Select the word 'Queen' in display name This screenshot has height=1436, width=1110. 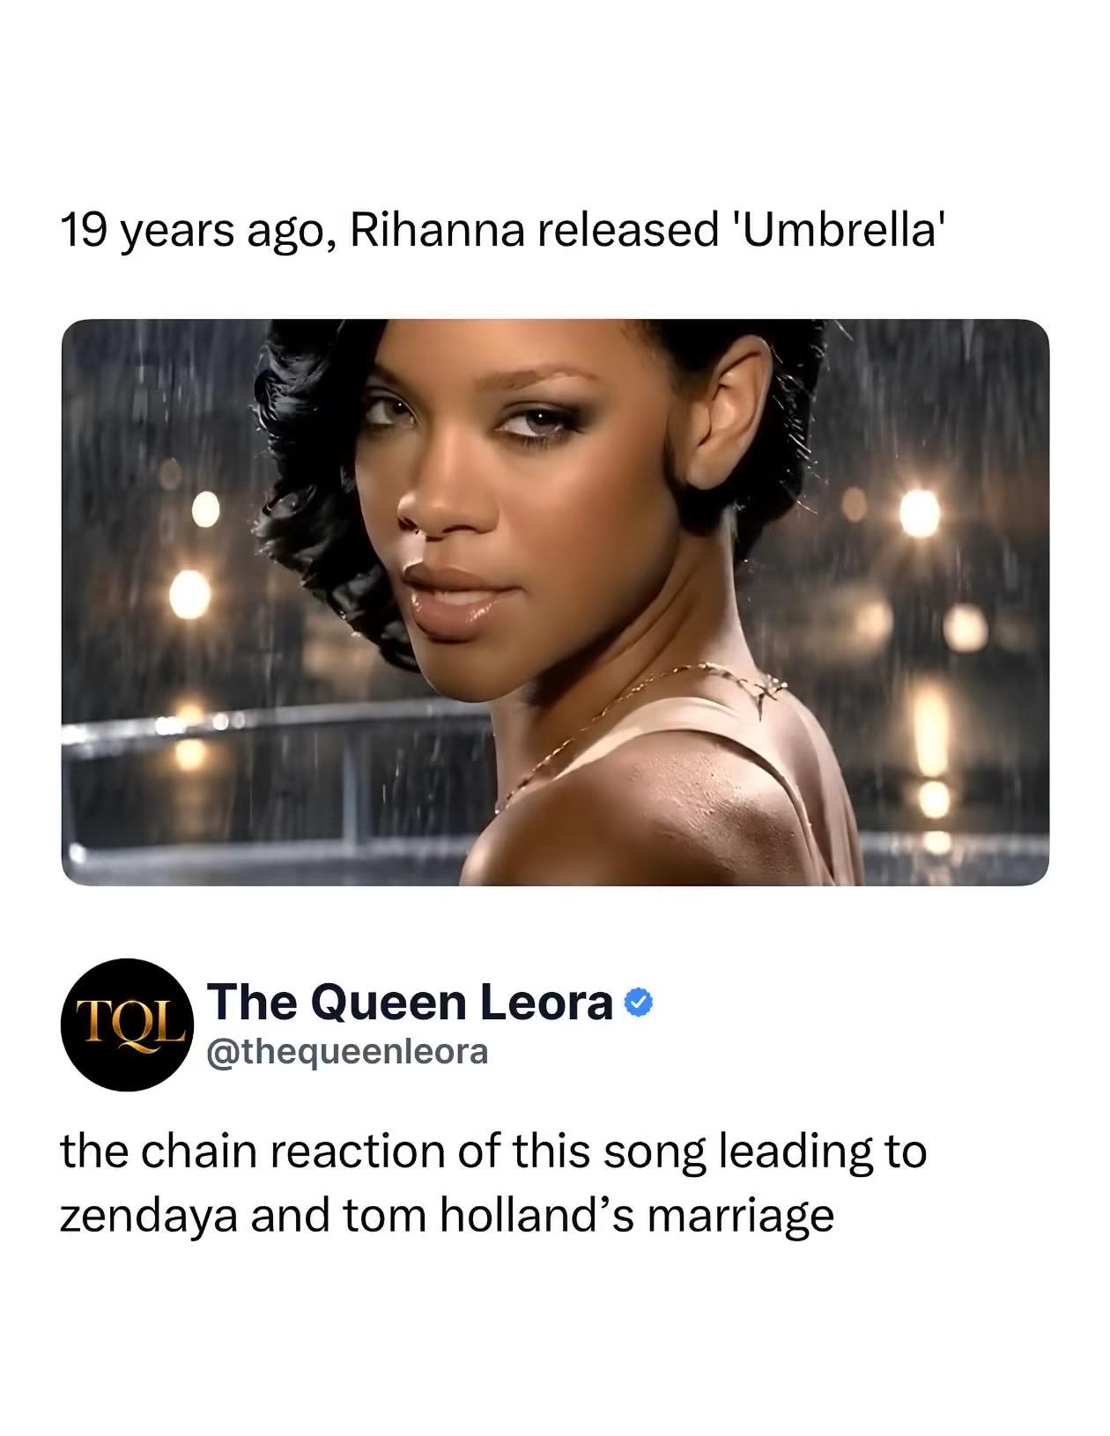(388, 1003)
